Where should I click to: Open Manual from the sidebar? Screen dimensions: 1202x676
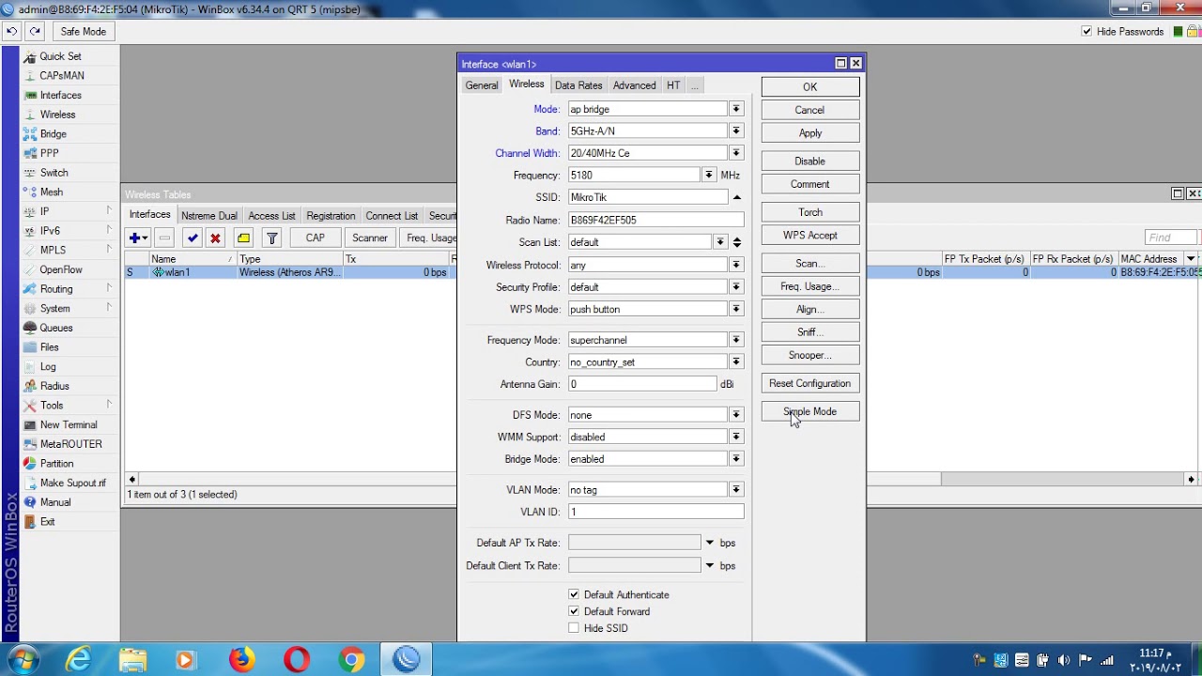click(x=54, y=502)
